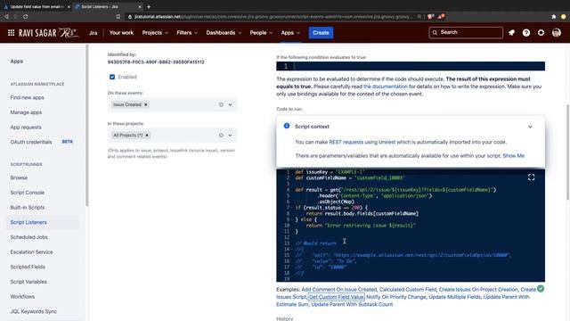This screenshot has height=321, width=570.
Task: Clear all selected events
Action: [221, 104]
